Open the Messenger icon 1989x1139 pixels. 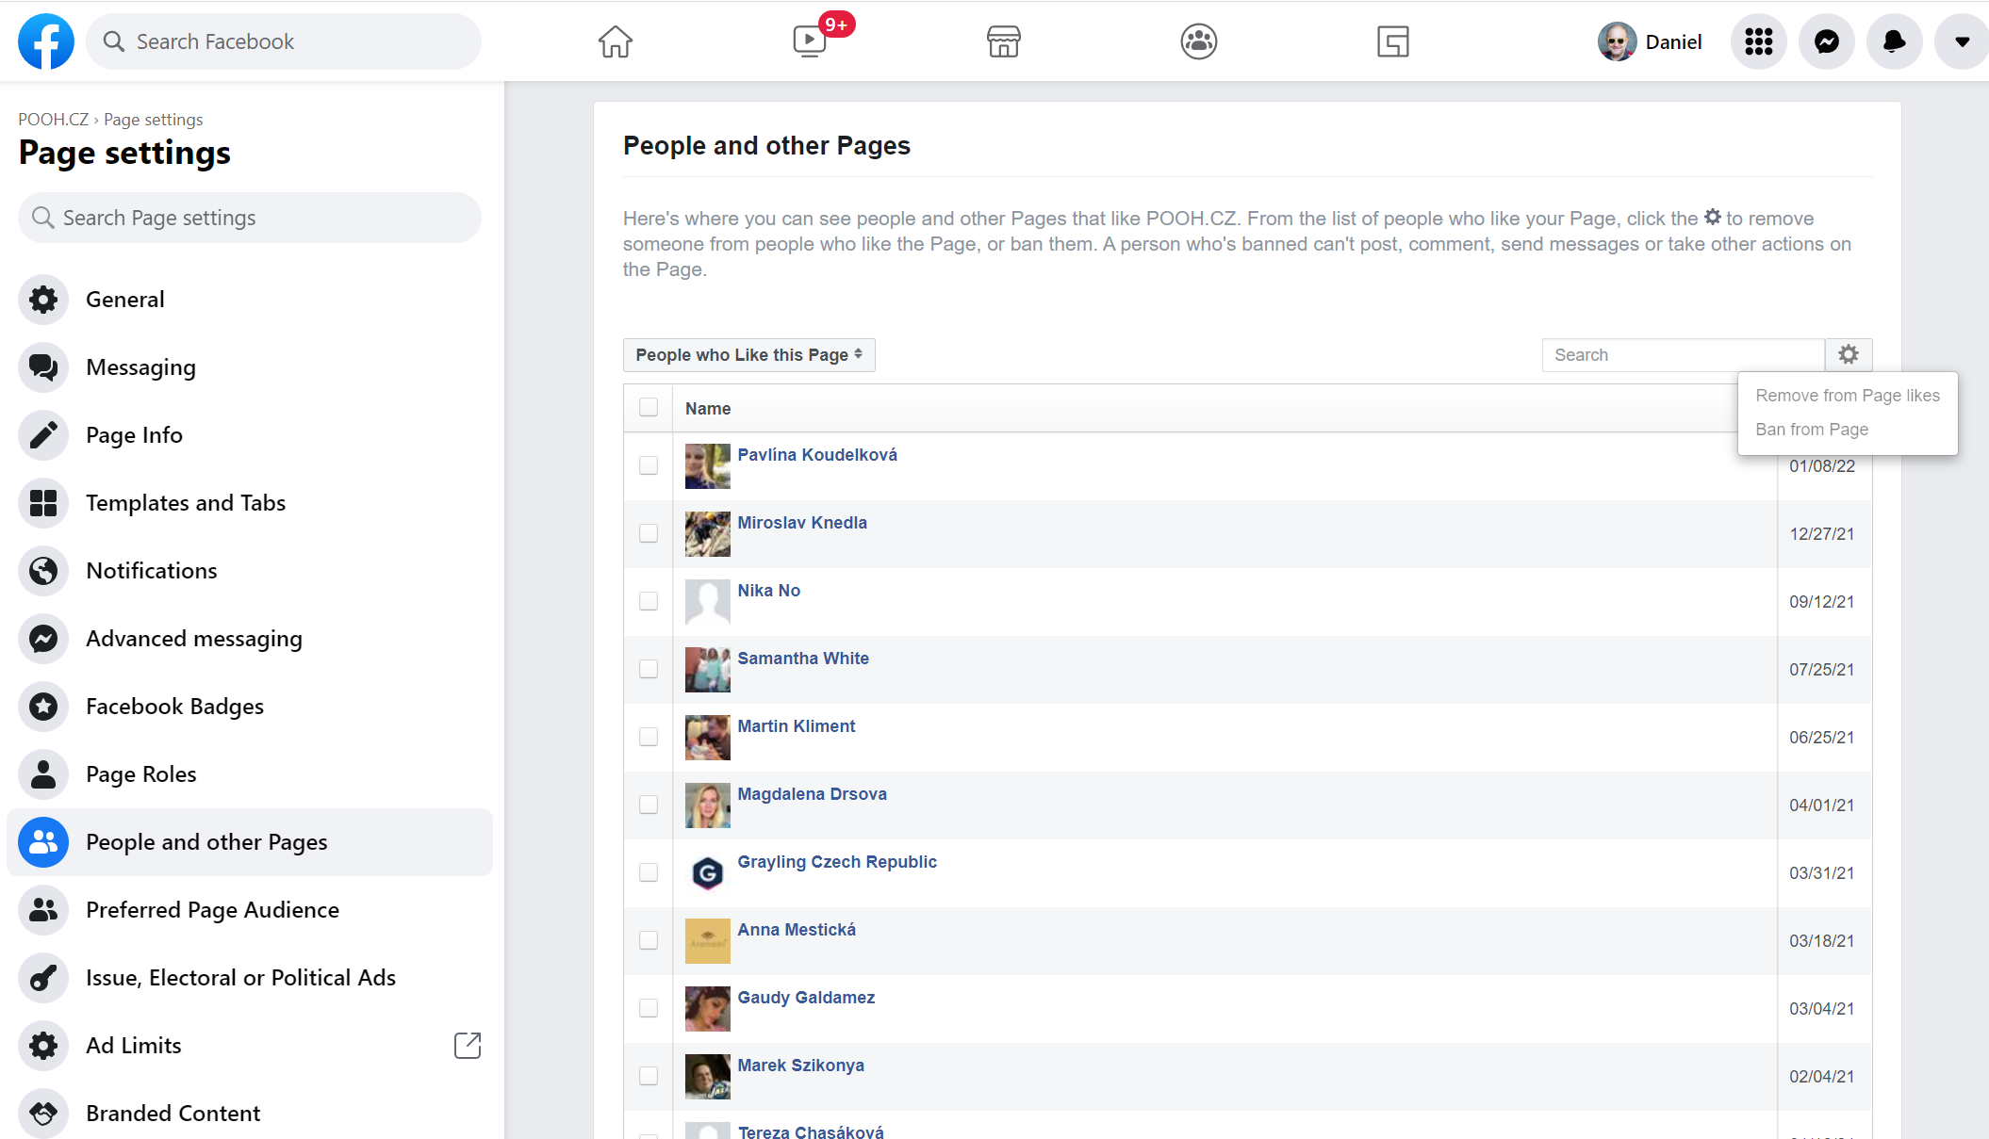click(x=1827, y=41)
